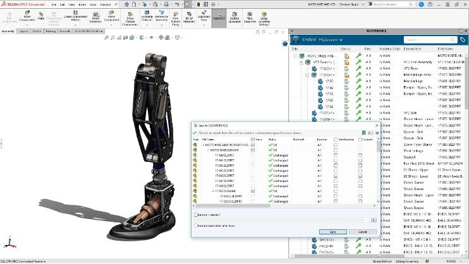Switch to the Layout tab
This screenshot has height=264, width=469.
tap(23, 31)
